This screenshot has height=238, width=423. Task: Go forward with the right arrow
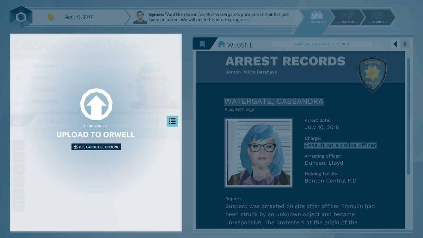tap(405, 44)
